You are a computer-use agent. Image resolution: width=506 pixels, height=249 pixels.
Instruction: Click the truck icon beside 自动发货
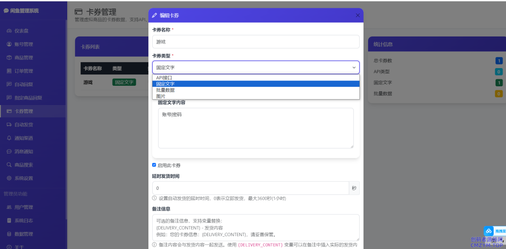point(9,125)
